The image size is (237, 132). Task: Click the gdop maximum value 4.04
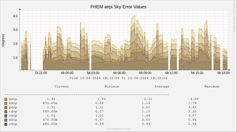[x=194, y=99]
